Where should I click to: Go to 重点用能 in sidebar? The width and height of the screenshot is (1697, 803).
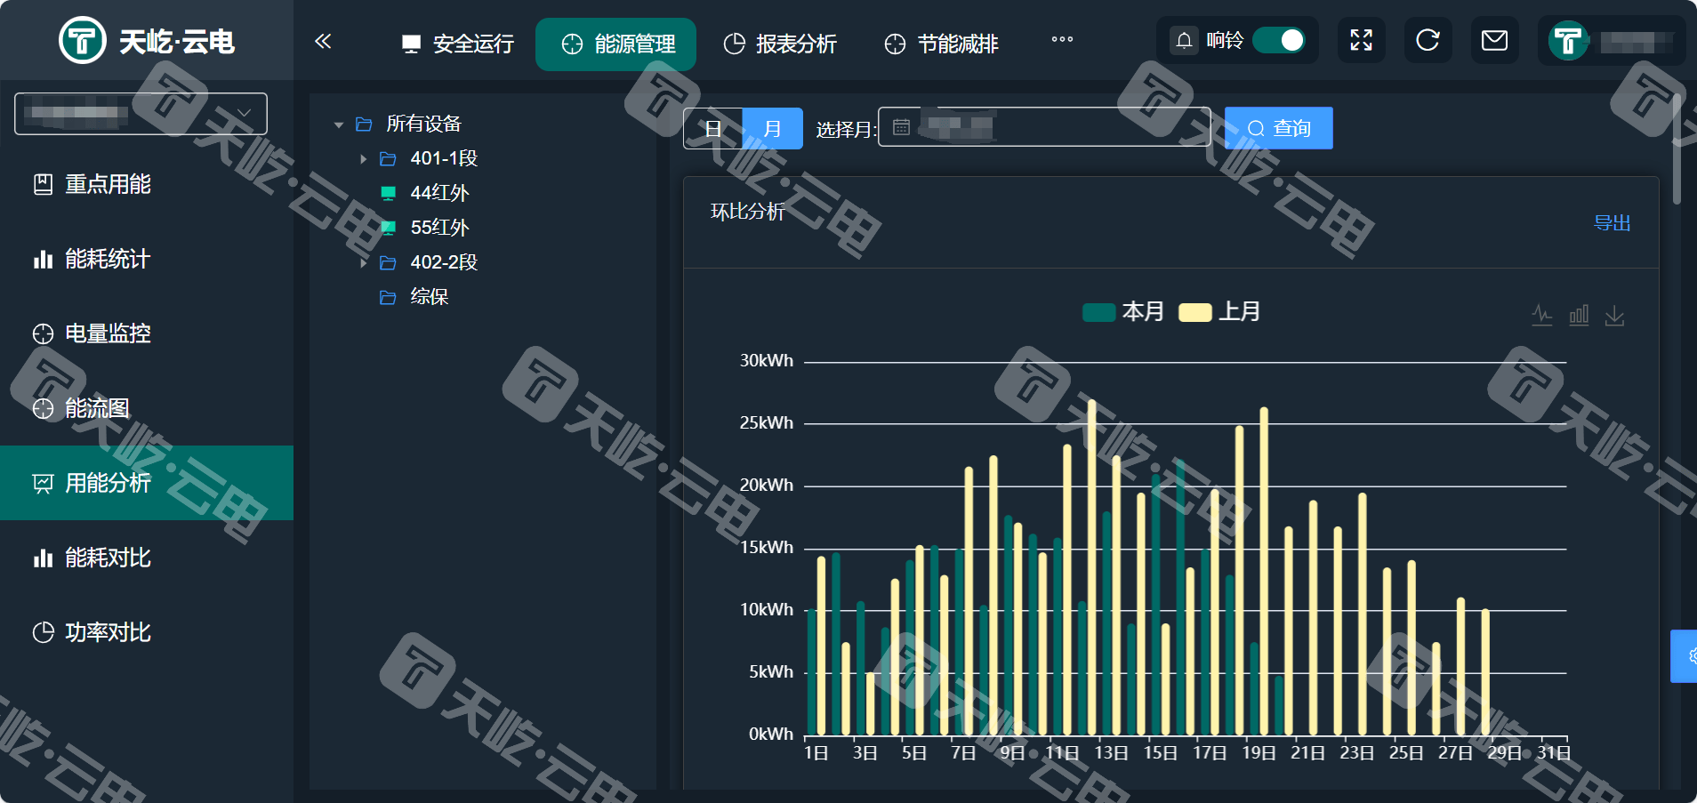pyautogui.click(x=147, y=184)
